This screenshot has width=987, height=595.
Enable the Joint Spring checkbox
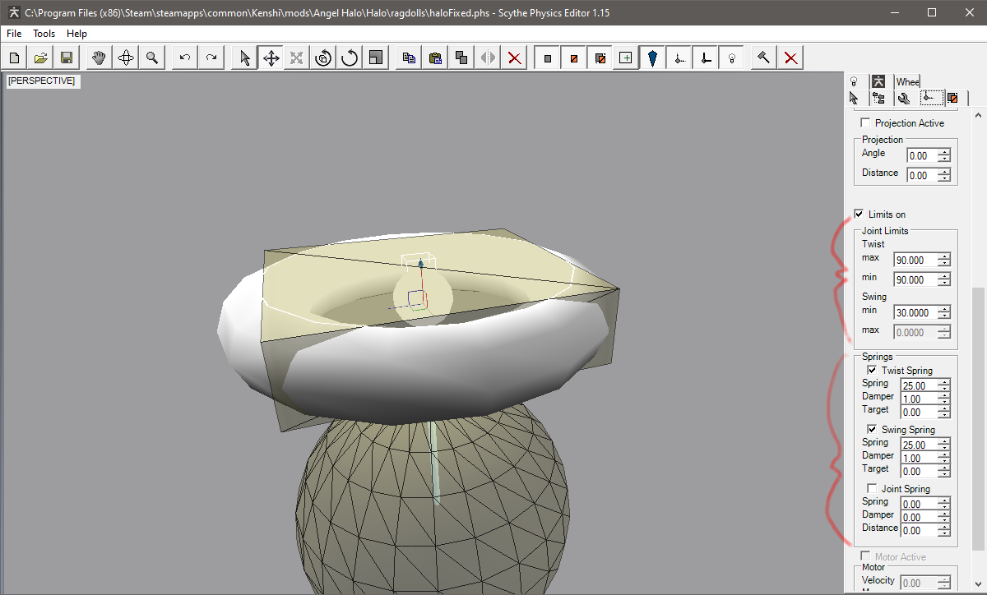click(x=872, y=488)
